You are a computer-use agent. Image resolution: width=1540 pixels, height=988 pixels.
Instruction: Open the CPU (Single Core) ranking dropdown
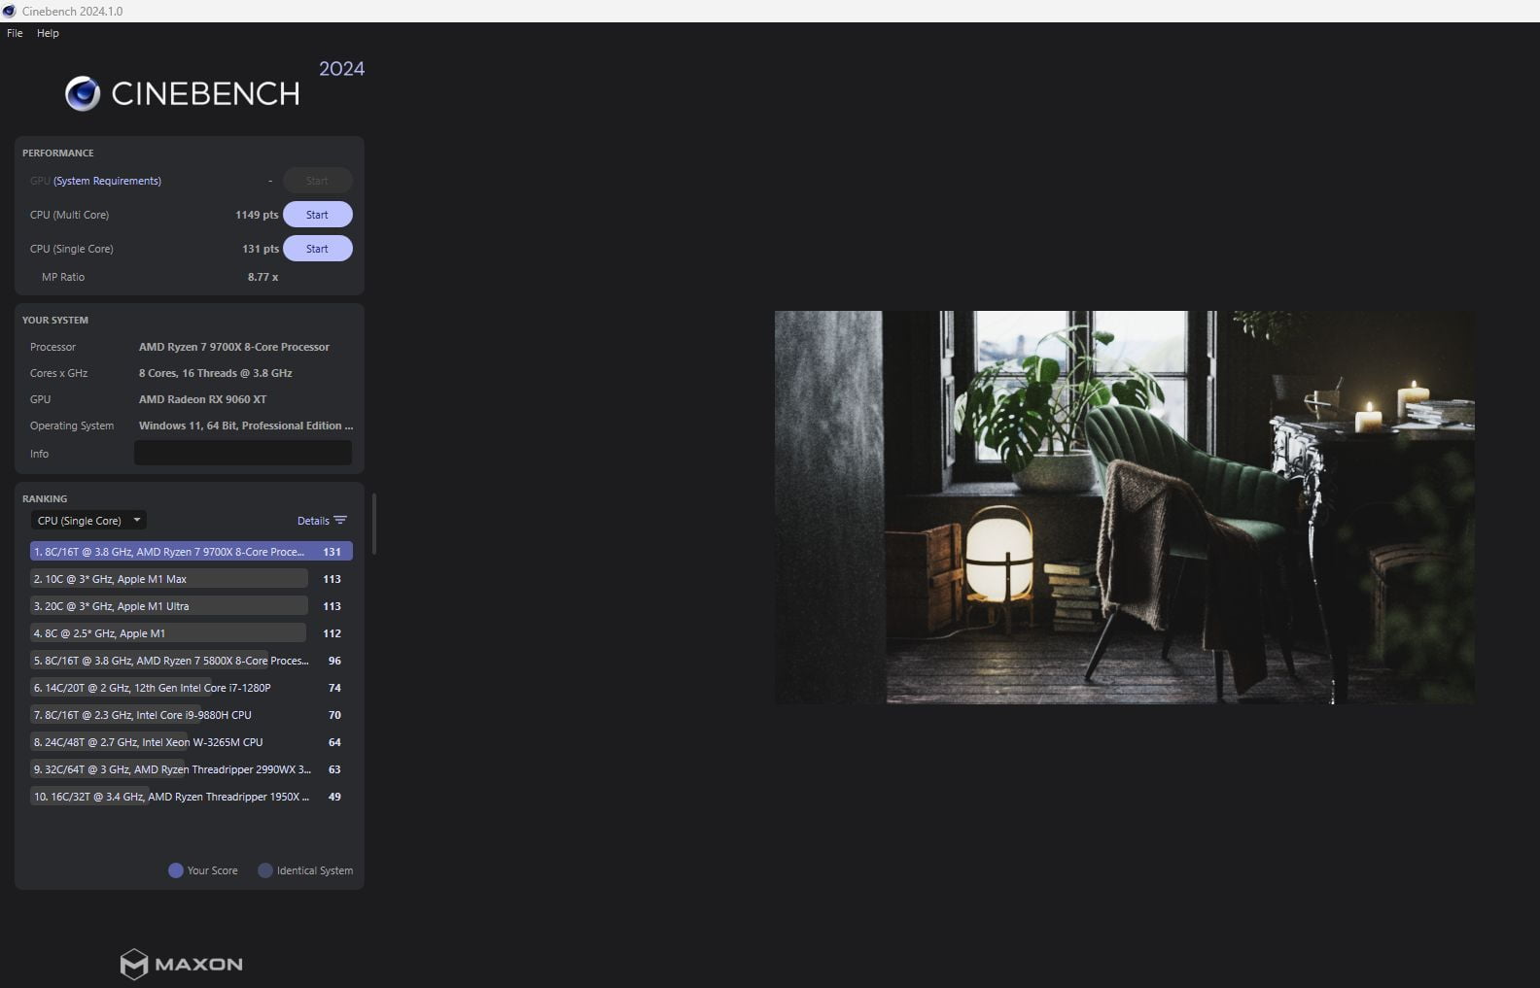[x=88, y=521]
